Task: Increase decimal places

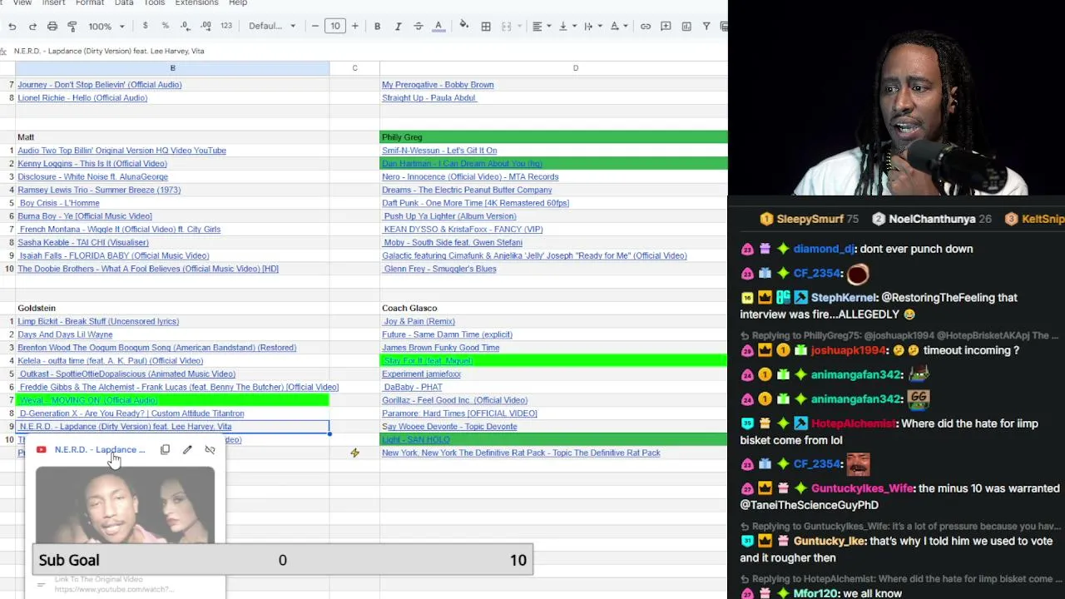Action: click(x=206, y=27)
